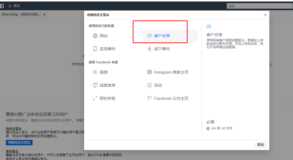Image resolution: width=293 pixels, height=160 pixels.
Task: Click the Facebook 公共主页 flag icon
Action: tap(150, 98)
